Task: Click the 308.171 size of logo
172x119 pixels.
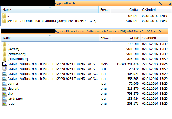Action: point(133,104)
